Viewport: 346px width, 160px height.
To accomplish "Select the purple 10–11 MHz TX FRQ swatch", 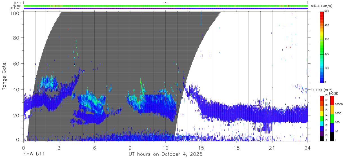I will click(x=322, y=133).
